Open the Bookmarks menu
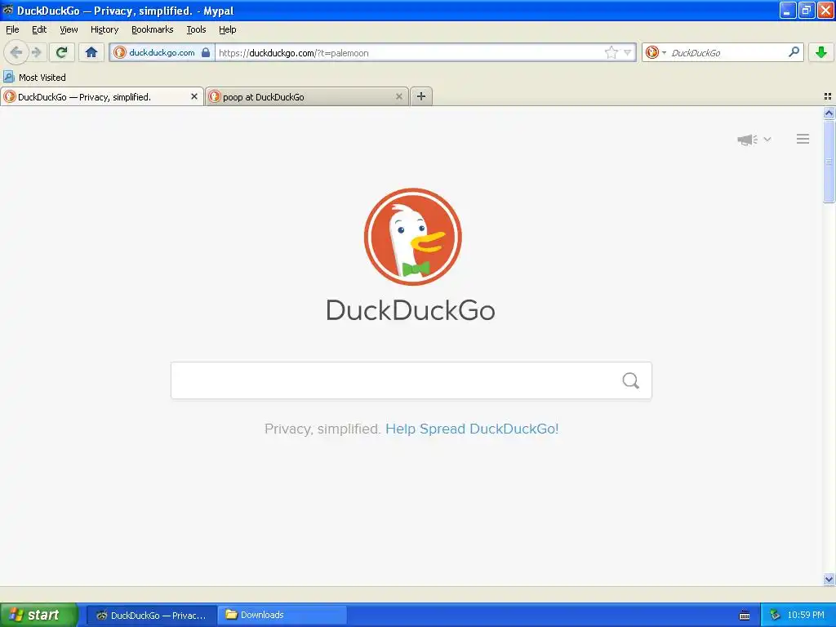 click(153, 29)
